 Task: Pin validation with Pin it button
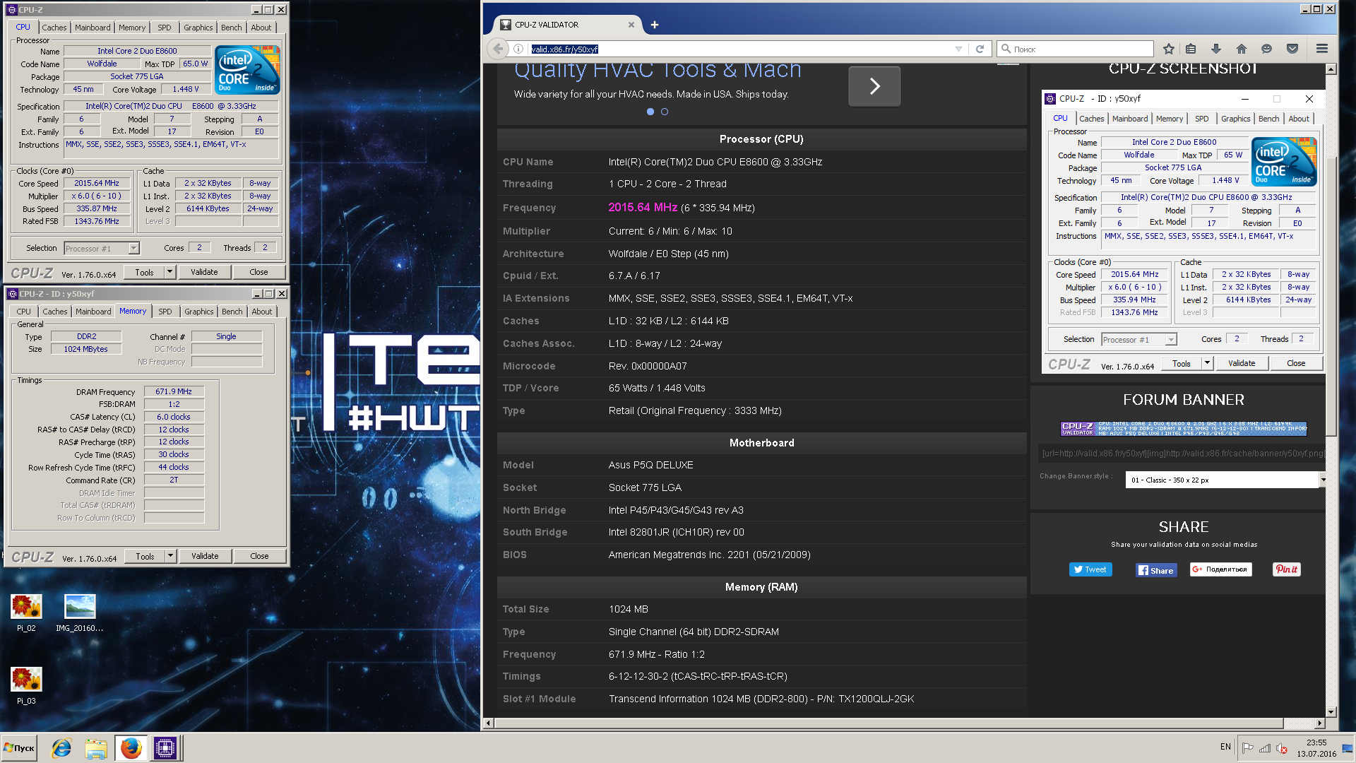pos(1286,569)
